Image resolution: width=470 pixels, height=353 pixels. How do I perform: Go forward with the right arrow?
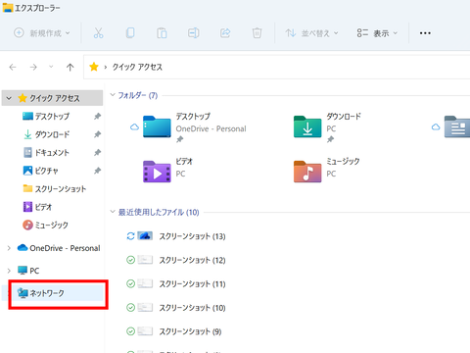(x=33, y=68)
